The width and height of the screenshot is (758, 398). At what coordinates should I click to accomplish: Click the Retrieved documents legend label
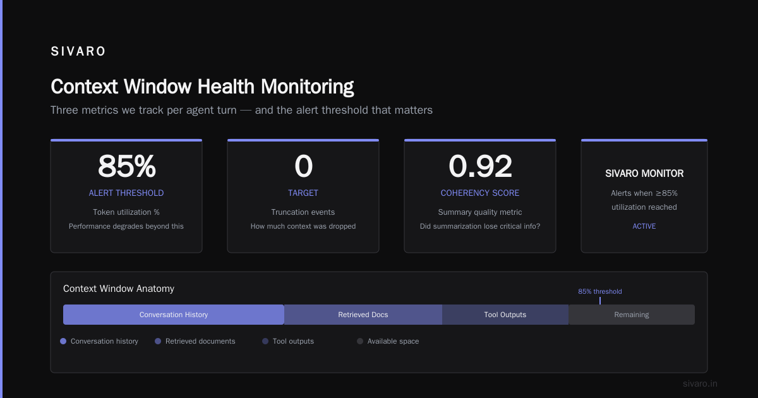[x=200, y=341]
